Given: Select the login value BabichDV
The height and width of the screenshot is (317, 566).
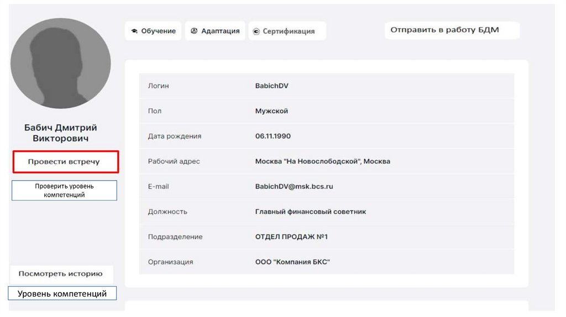Looking at the screenshot, I should click(x=271, y=86).
